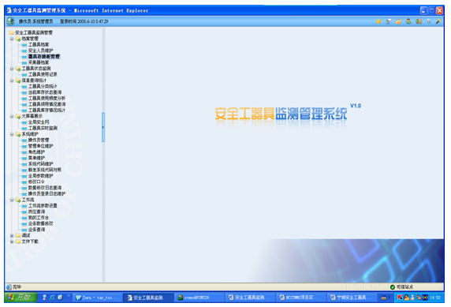Click the 工器具状态监测 folder icon

[18, 69]
